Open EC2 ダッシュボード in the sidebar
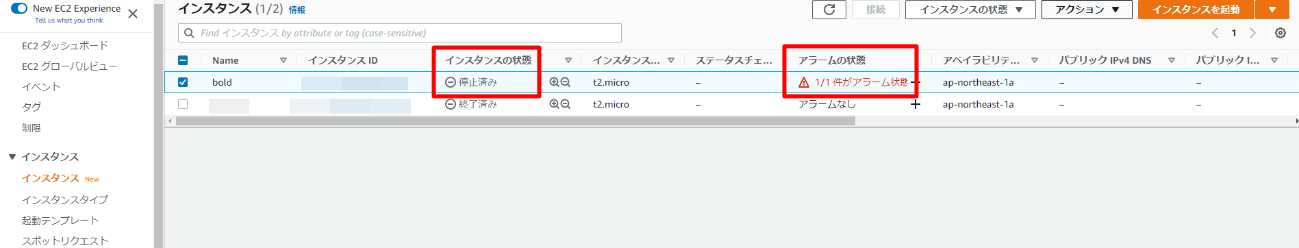 65,46
